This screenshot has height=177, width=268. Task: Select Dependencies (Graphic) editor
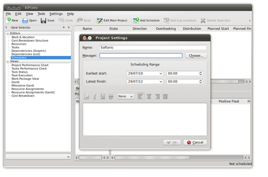click(29, 51)
